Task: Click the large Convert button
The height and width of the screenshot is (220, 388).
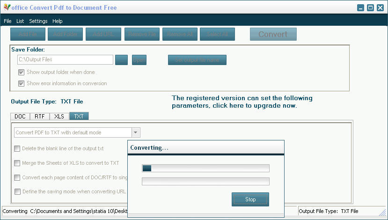Action: coord(273,34)
